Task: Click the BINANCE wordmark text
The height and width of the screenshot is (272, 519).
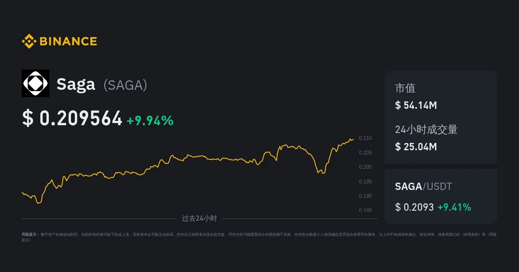Action: [x=68, y=41]
